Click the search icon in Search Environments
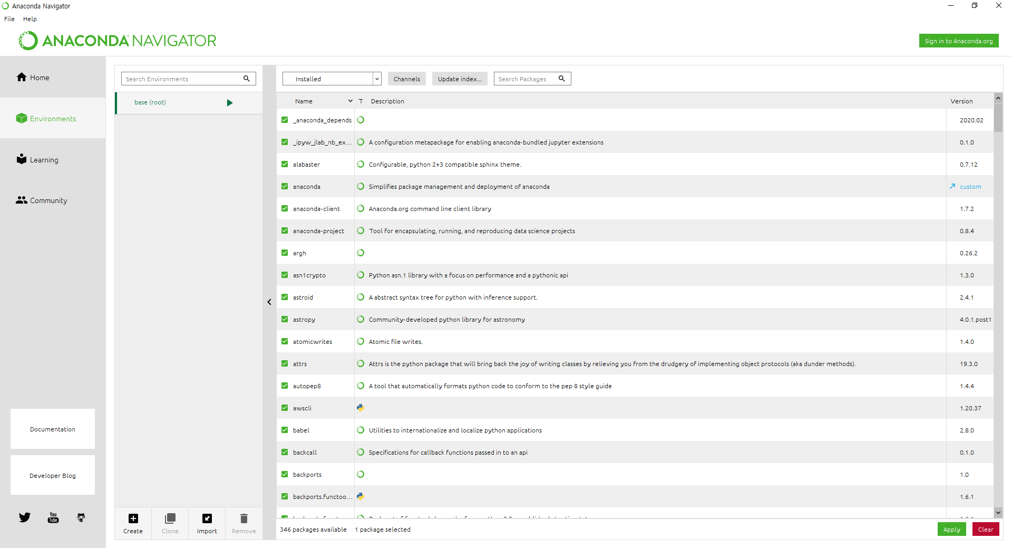1012x548 pixels. pos(246,79)
